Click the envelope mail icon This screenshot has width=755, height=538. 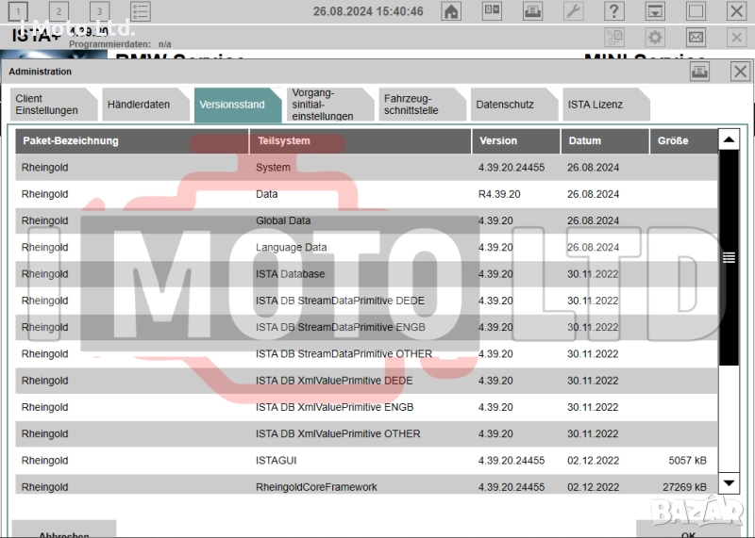pyautogui.click(x=696, y=38)
